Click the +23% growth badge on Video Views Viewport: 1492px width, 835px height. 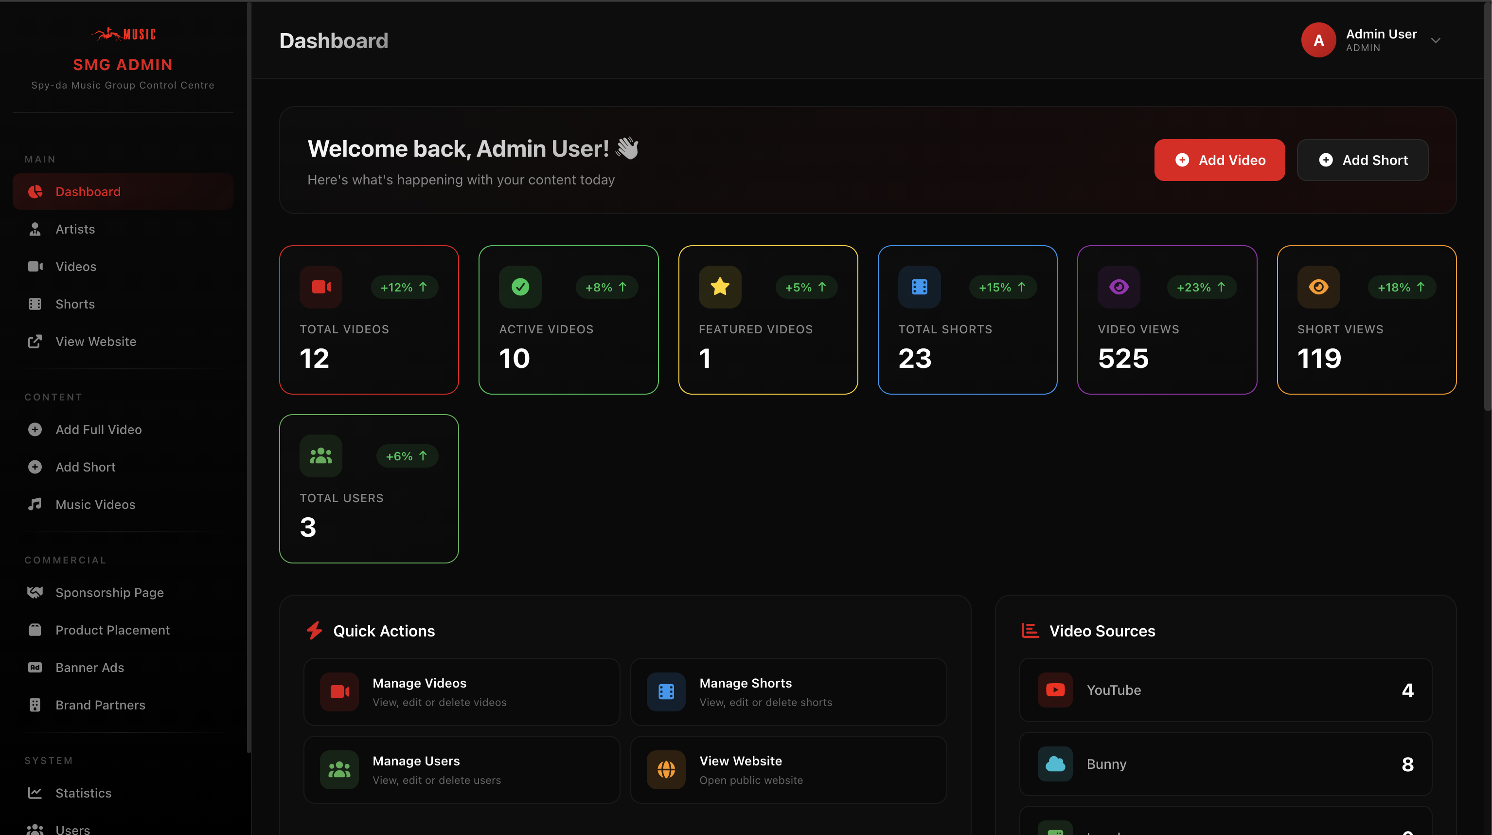(1202, 288)
